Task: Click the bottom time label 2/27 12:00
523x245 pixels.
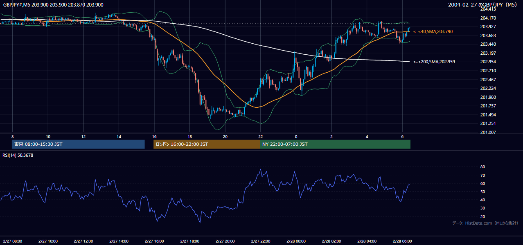Action: (x=83, y=241)
